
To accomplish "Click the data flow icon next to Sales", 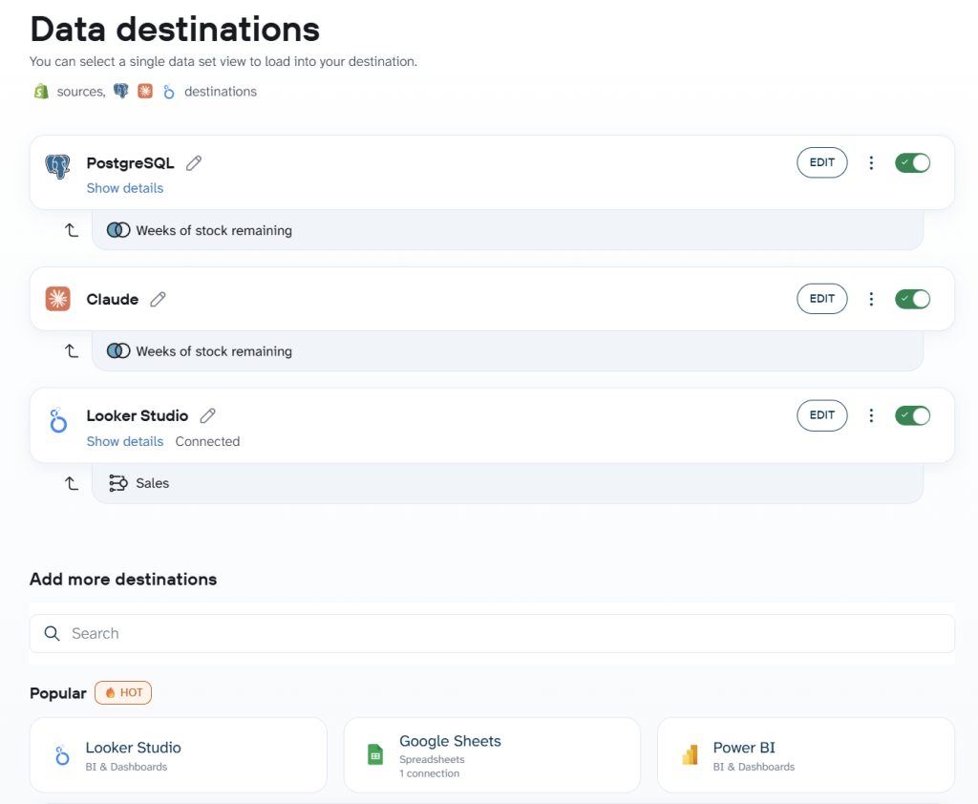I will click(x=118, y=483).
